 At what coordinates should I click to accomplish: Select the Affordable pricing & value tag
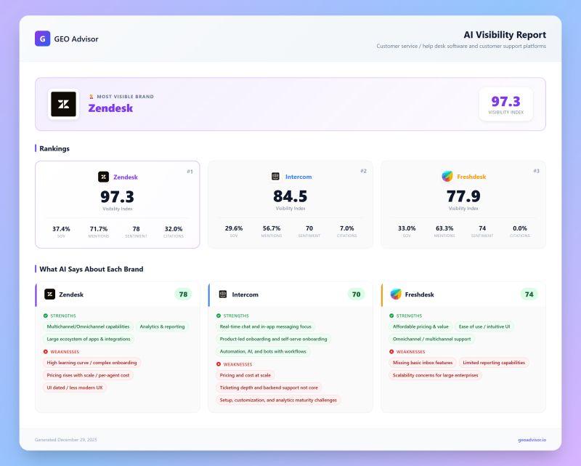420,326
